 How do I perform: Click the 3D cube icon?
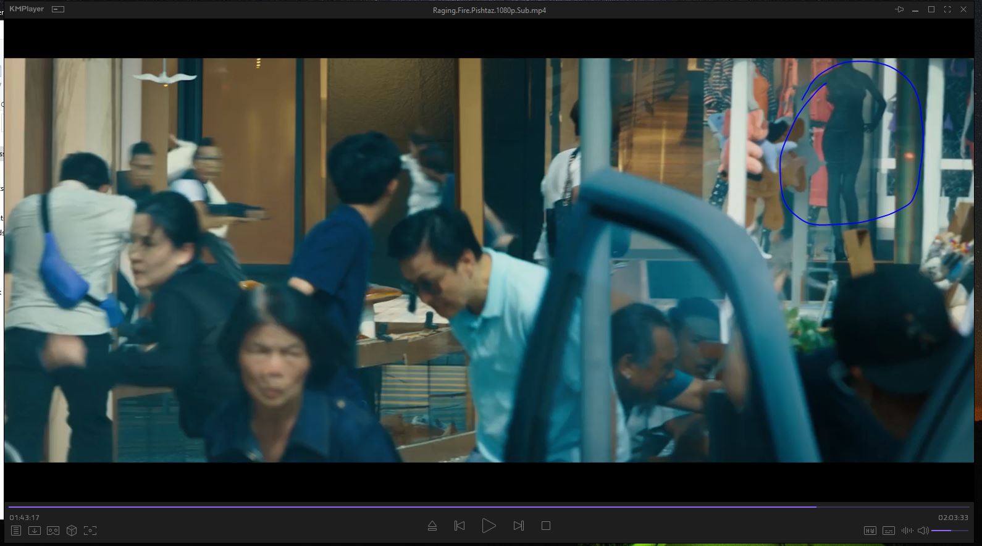(x=72, y=531)
